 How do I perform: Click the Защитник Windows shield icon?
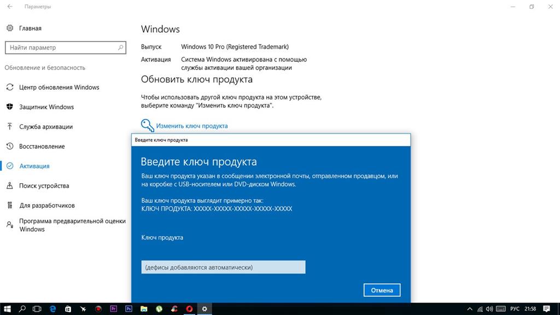[10, 107]
